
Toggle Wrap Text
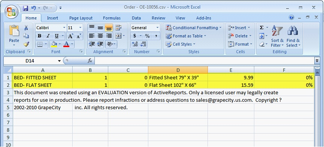(x=118, y=28)
